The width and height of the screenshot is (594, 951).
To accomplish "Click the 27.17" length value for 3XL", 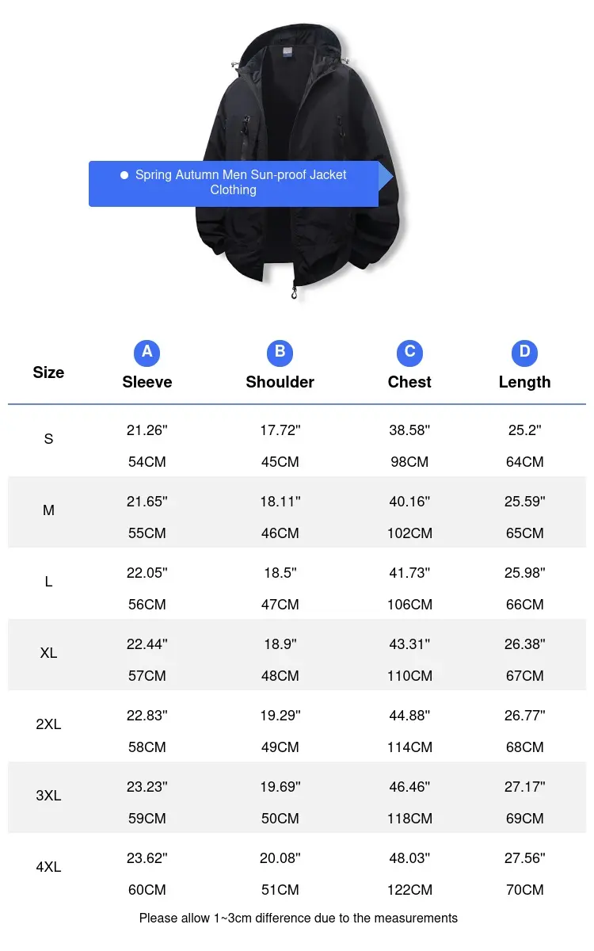I will tap(525, 787).
